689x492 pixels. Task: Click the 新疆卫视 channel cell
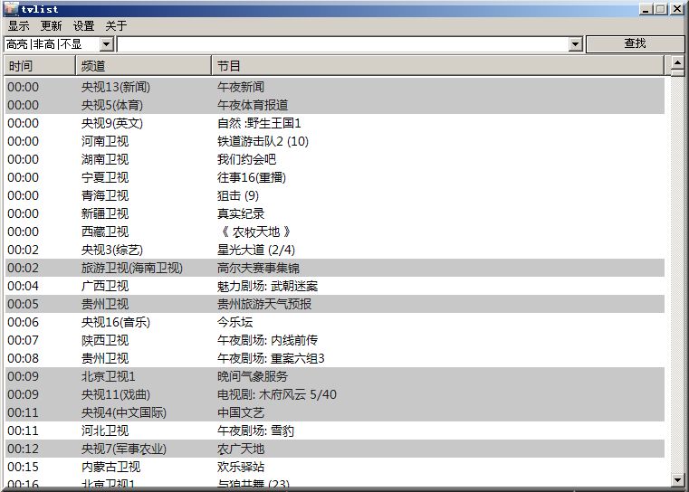(105, 213)
